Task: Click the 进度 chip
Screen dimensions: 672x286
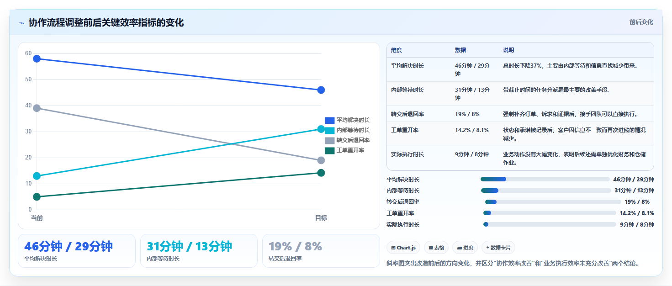Action: 465,248
